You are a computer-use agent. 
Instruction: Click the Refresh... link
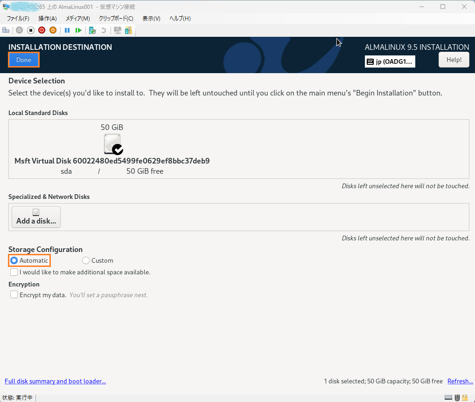(460, 381)
